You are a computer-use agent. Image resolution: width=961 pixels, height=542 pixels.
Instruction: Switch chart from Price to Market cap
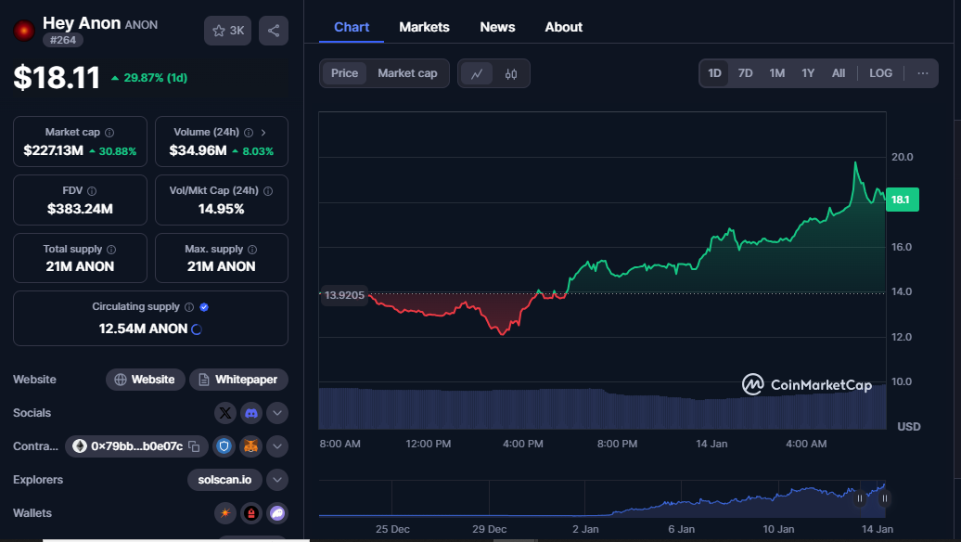409,72
